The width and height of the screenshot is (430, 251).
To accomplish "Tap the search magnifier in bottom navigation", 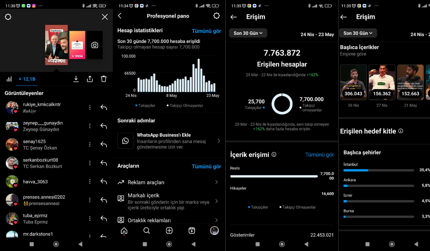I will click(x=147, y=231).
